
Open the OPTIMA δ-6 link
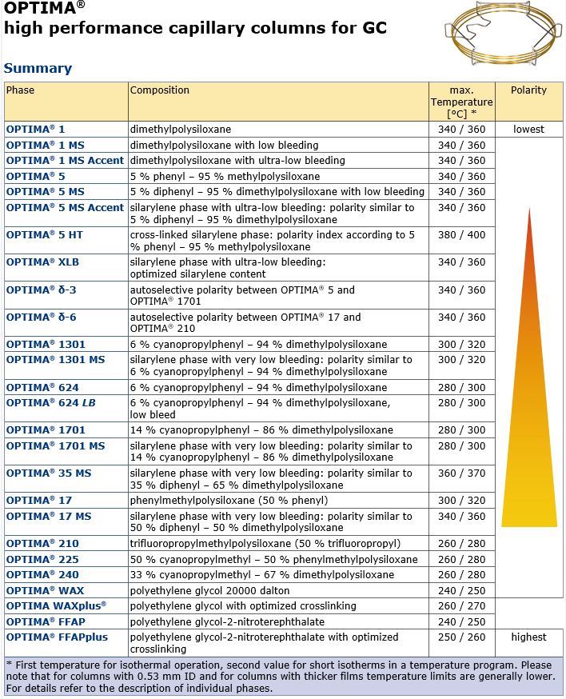[42, 318]
